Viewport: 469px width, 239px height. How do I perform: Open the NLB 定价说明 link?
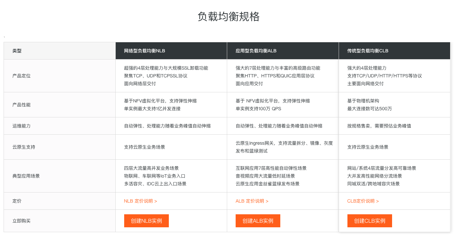pyautogui.click(x=140, y=201)
